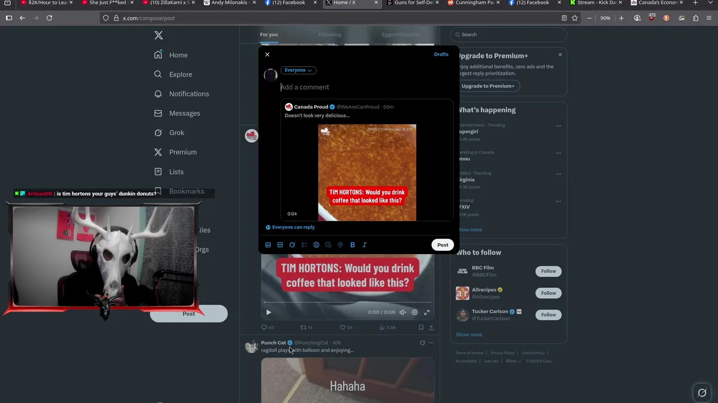The height and width of the screenshot is (403, 718).
Task: Close the compose post dialog
Action: pyautogui.click(x=267, y=54)
